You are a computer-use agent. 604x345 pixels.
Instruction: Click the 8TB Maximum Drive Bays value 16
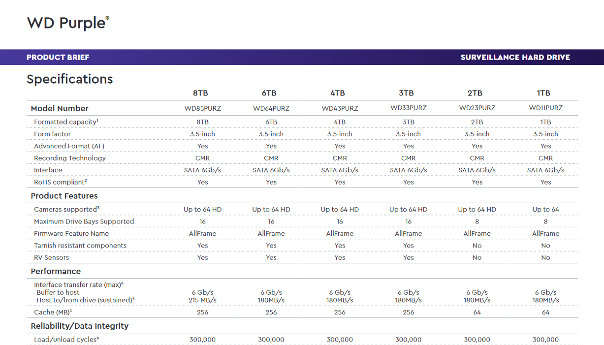(202, 221)
